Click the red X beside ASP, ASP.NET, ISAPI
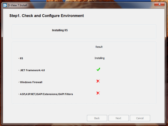This screenshot has width=168, height=126. click(98, 93)
